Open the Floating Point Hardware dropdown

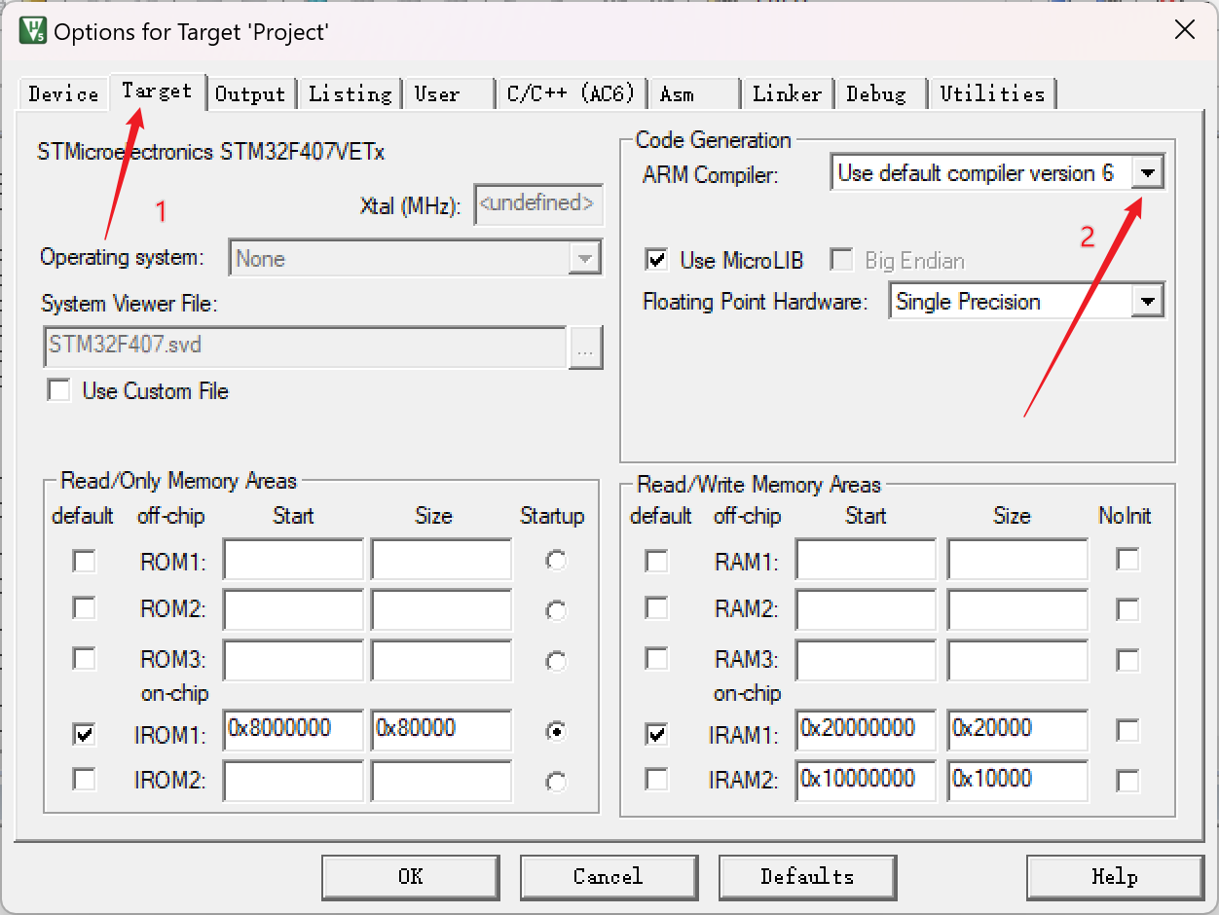(x=1149, y=302)
